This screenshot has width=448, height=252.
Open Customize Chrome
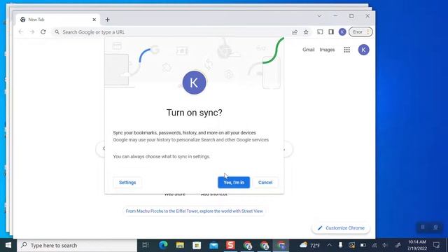341,227
